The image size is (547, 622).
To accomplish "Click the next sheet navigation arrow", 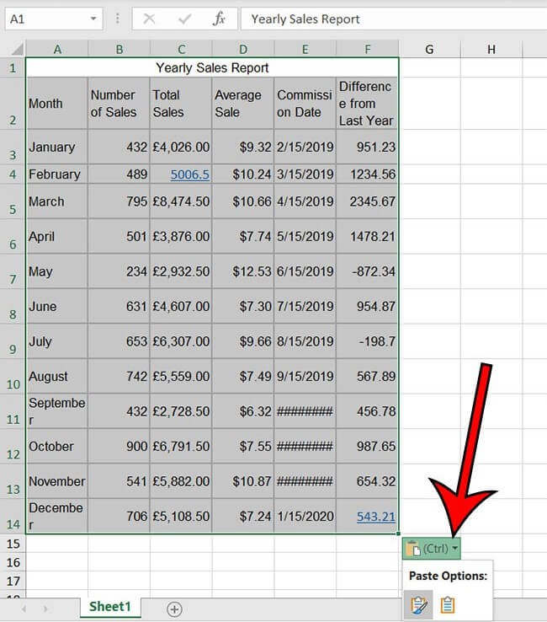I will [45, 609].
